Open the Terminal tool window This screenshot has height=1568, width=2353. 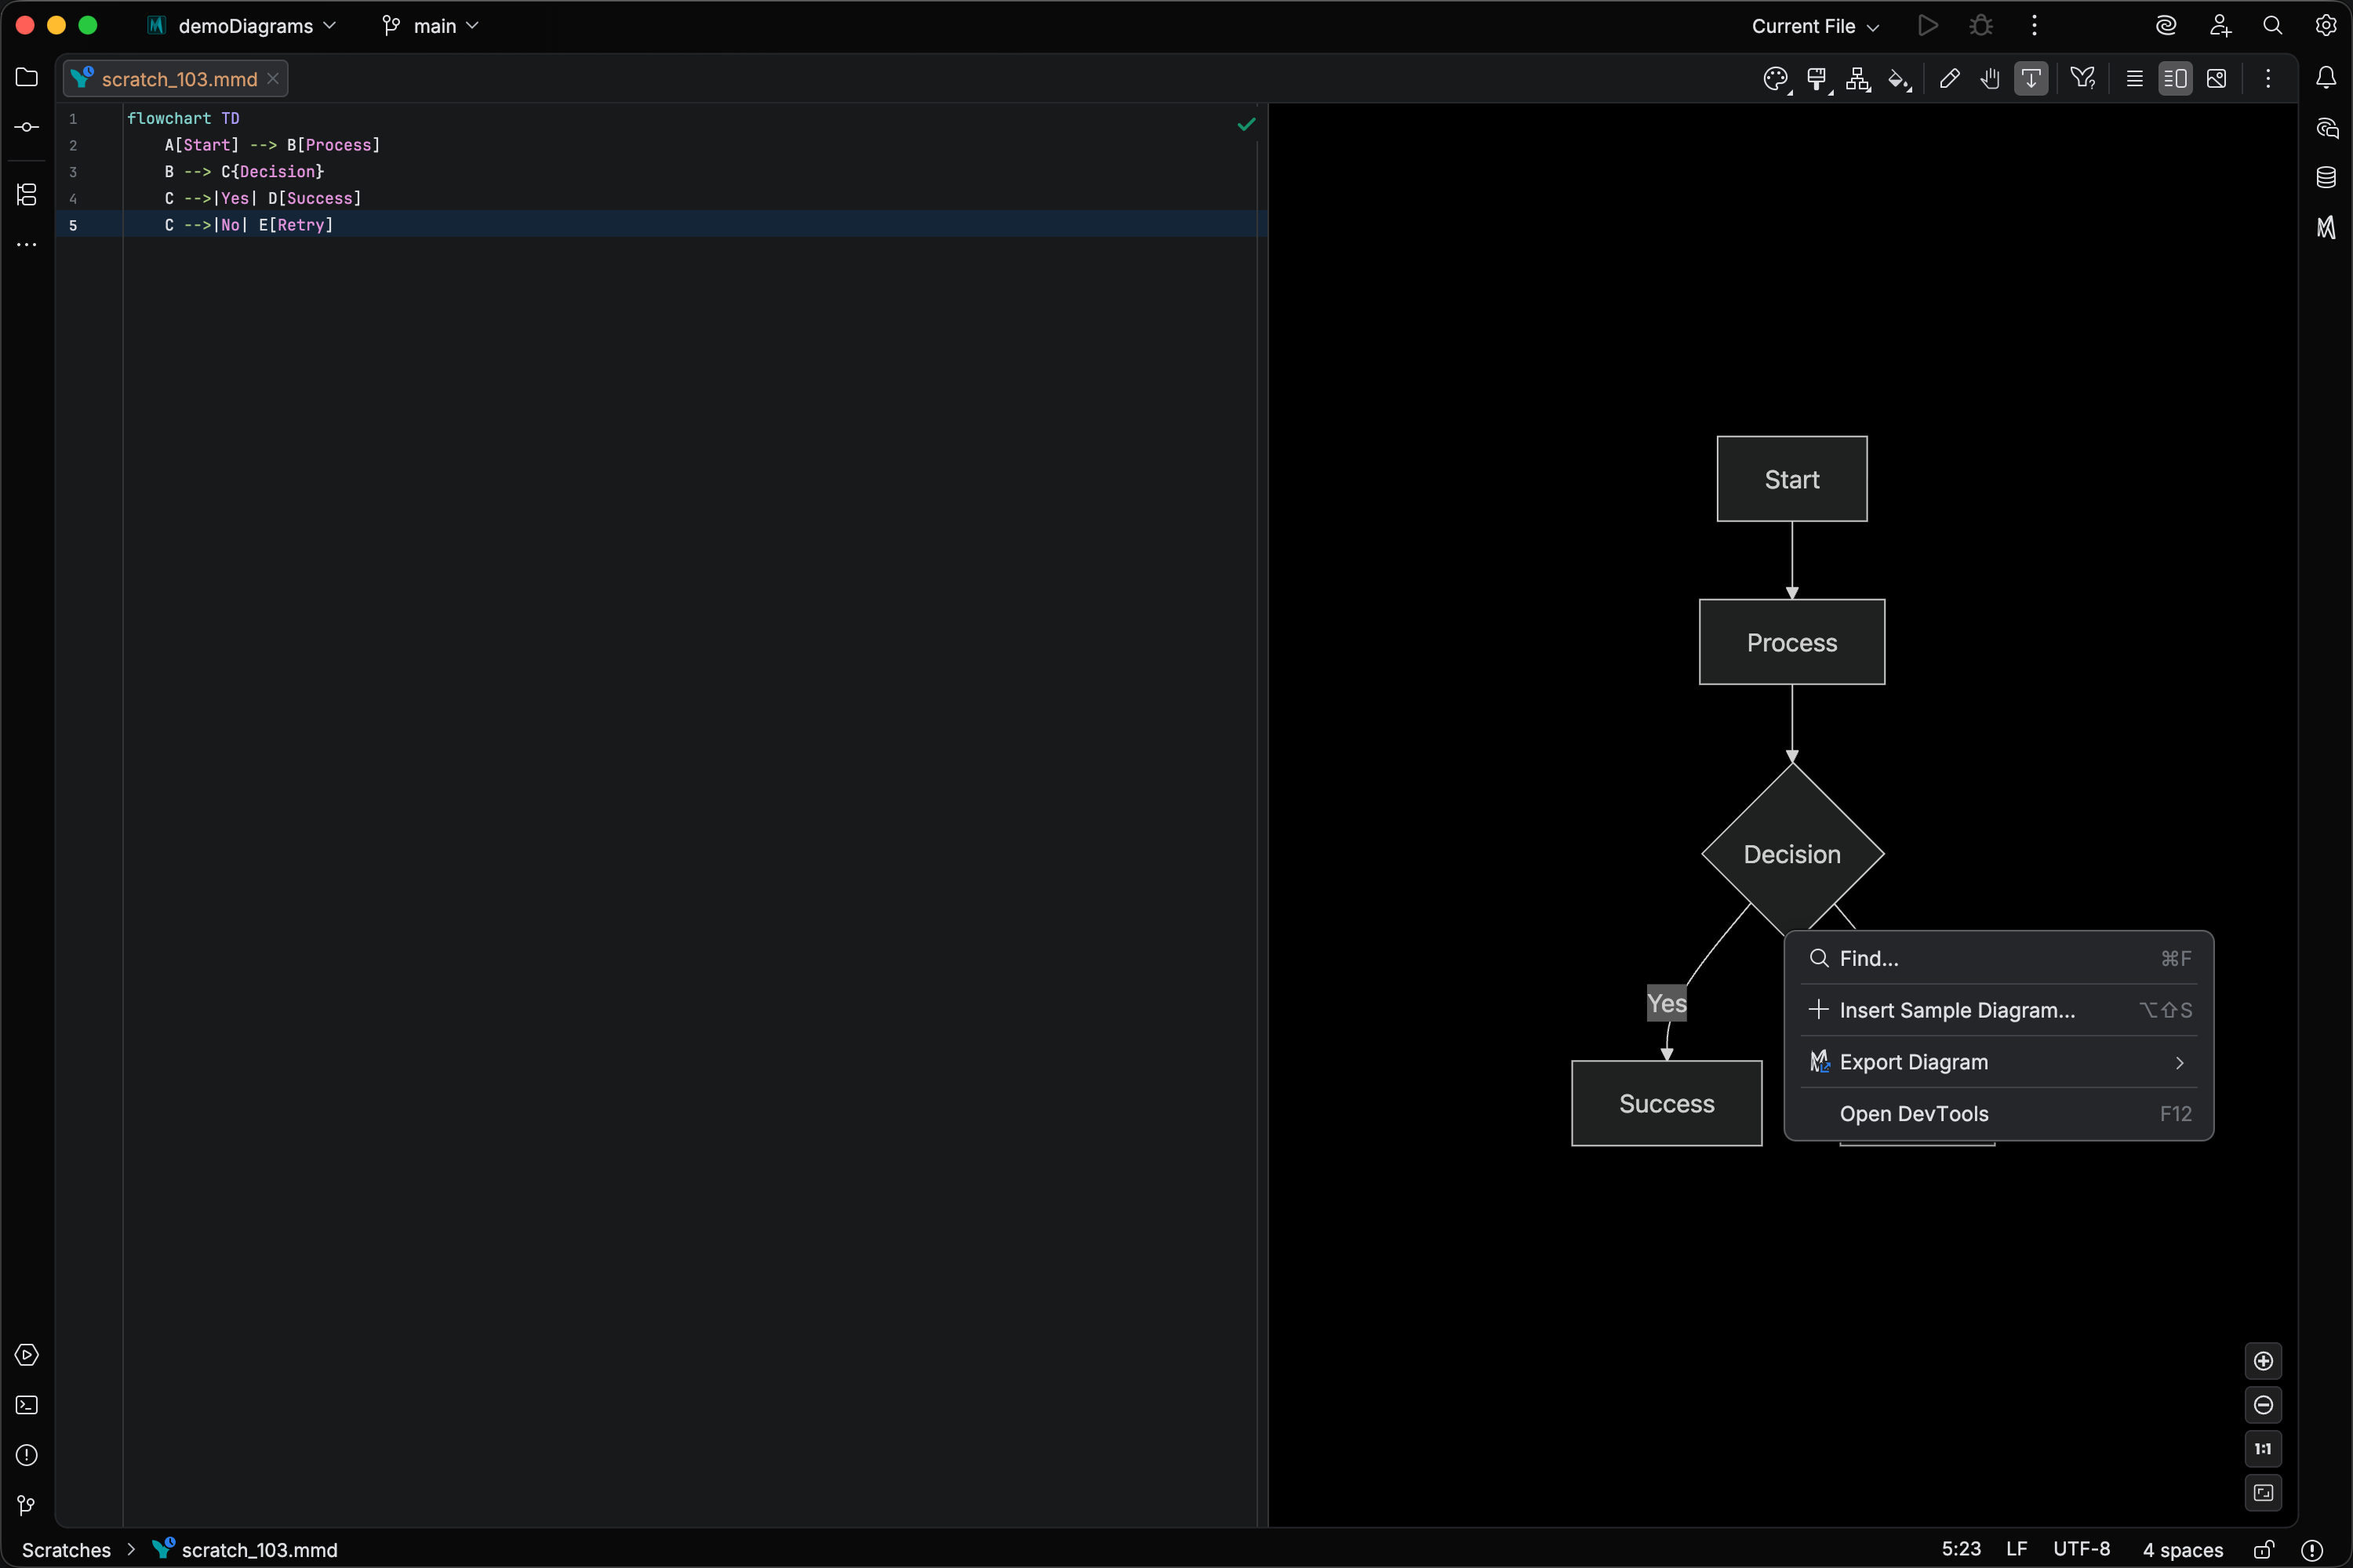pos(26,1405)
